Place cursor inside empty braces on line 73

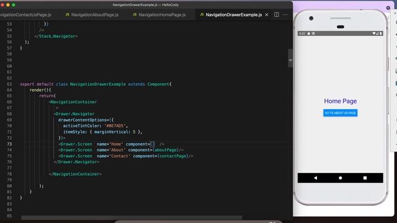tap(152, 144)
